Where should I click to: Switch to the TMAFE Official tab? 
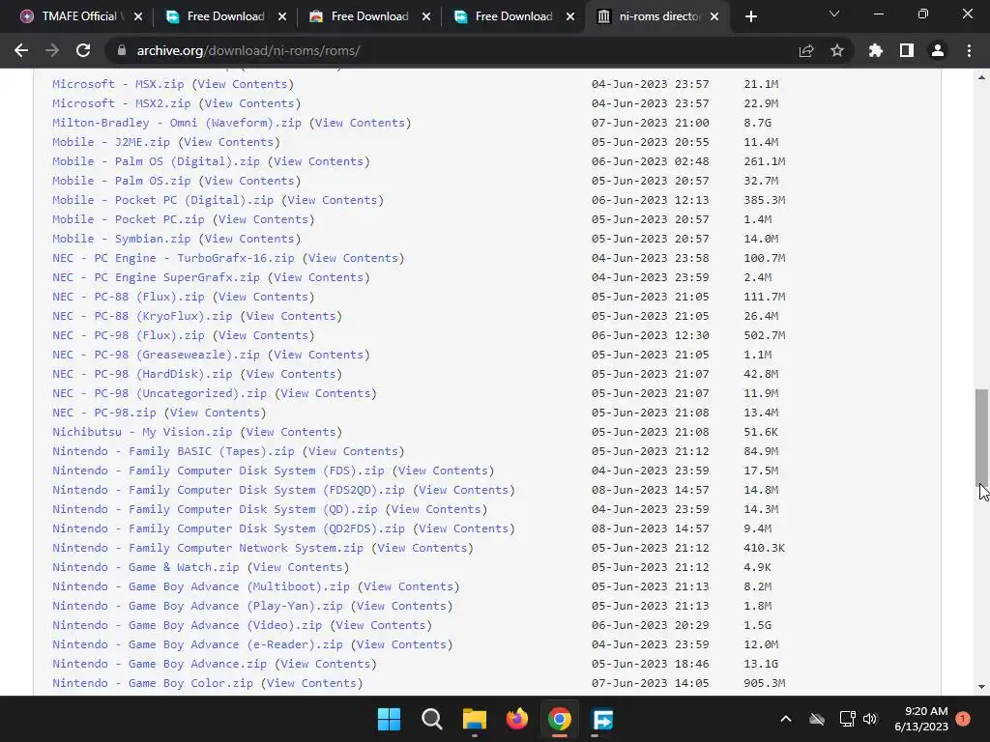[x=79, y=16]
